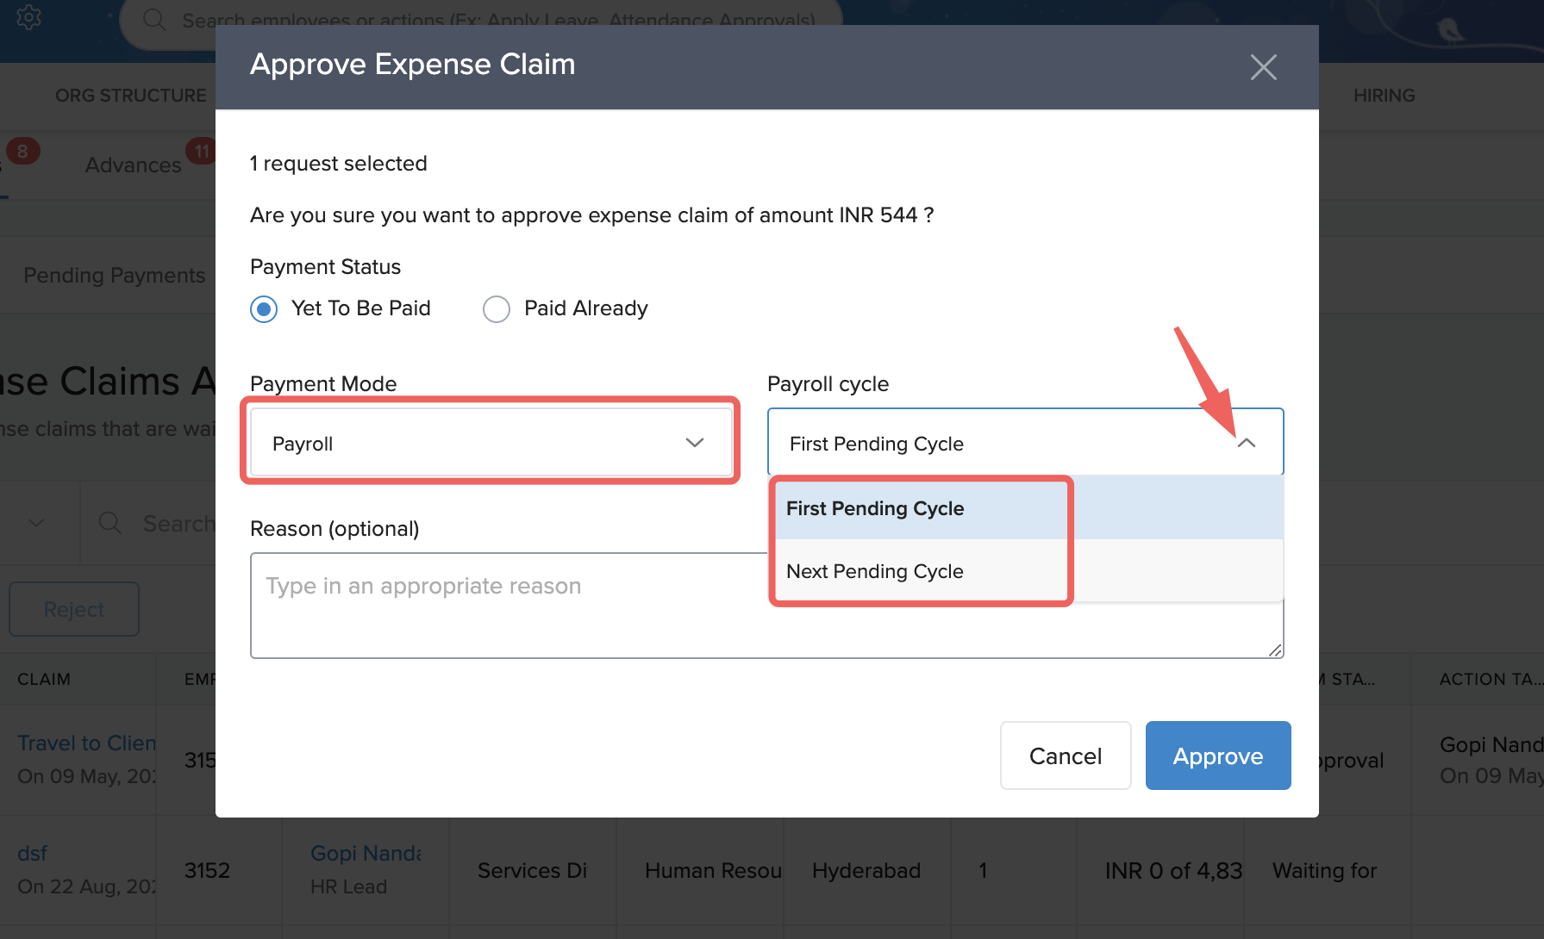Open ORG STRUCTURE menu item
Screen dimensions: 1544x939
click(131, 96)
